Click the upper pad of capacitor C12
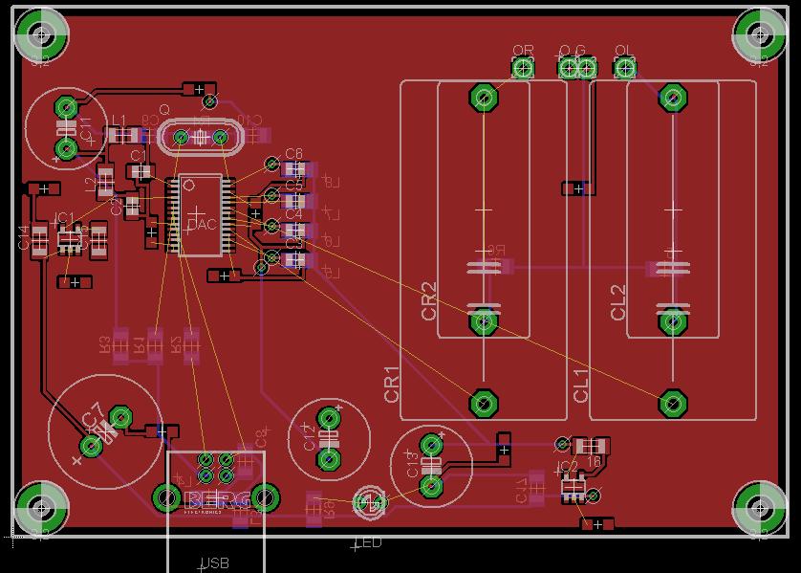 pyautogui.click(x=329, y=419)
